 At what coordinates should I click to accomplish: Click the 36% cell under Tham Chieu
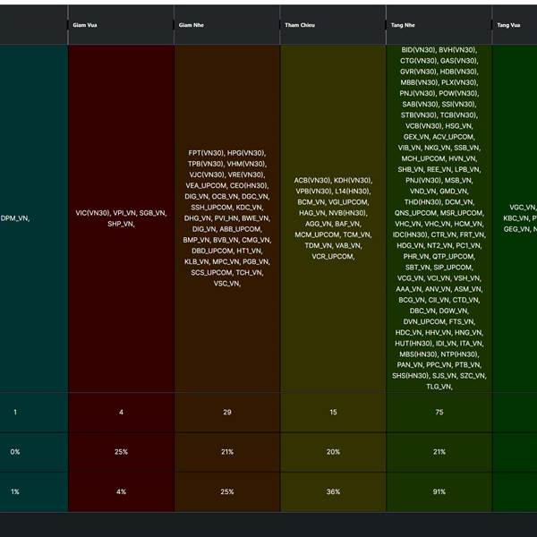pyautogui.click(x=333, y=491)
